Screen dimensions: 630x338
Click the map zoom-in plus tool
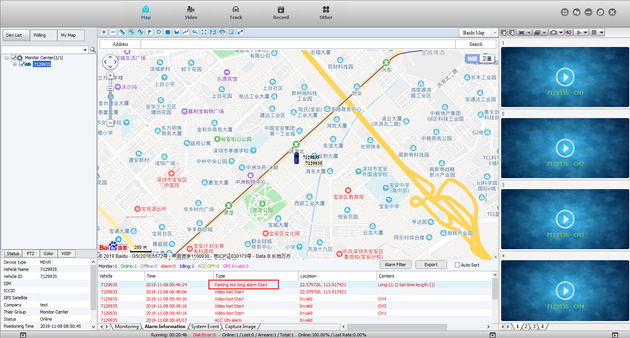(104, 32)
